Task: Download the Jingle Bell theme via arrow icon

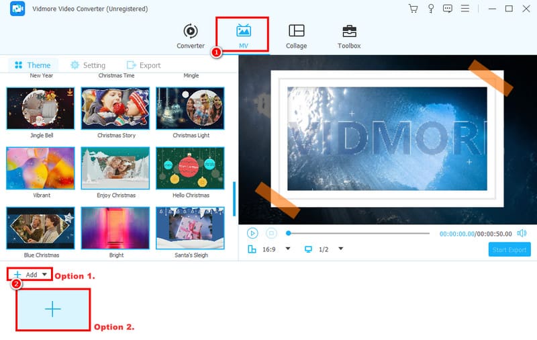Action: pos(70,92)
